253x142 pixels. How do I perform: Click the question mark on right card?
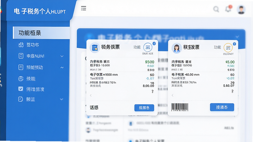232,91
